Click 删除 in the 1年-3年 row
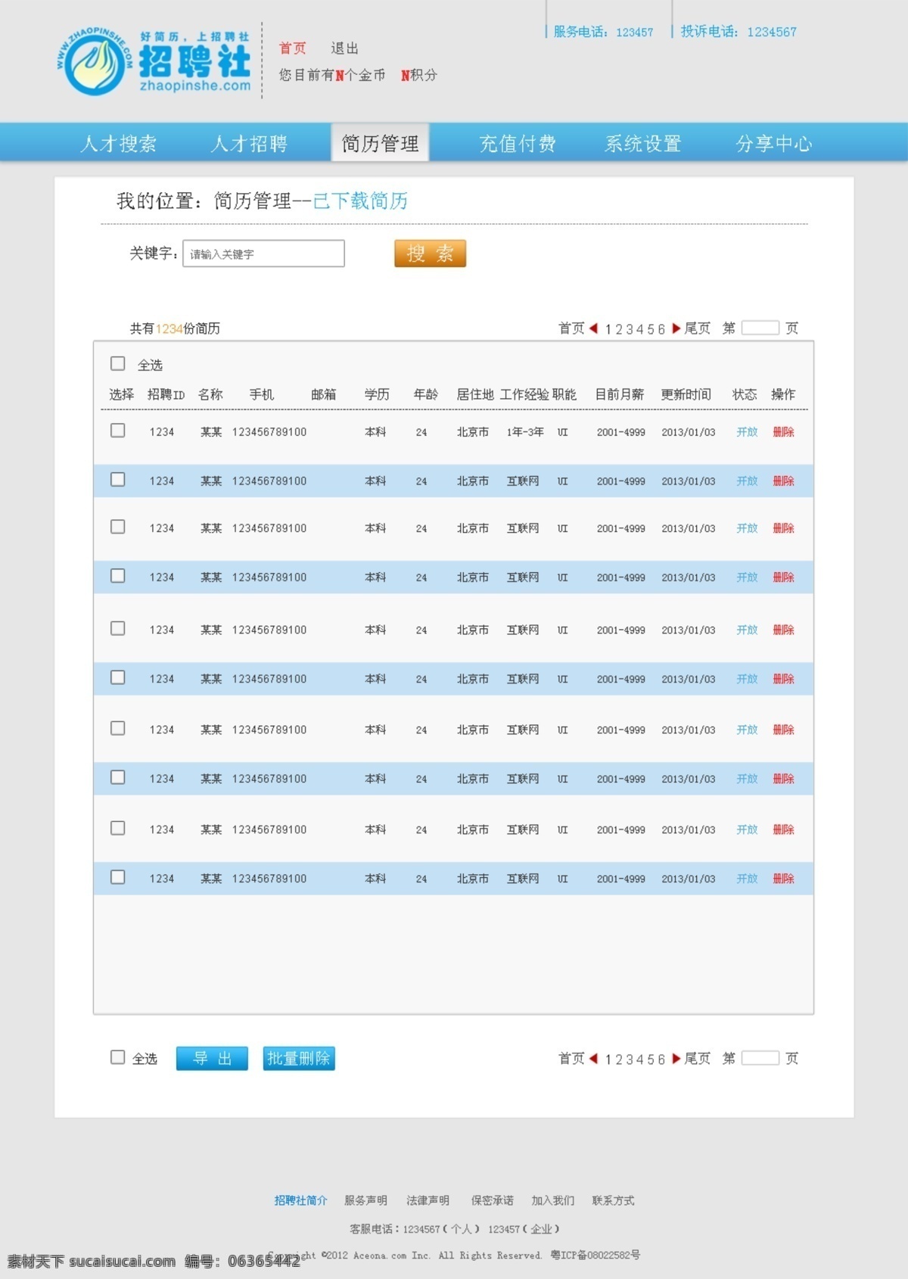The height and width of the screenshot is (1279, 908). [783, 432]
